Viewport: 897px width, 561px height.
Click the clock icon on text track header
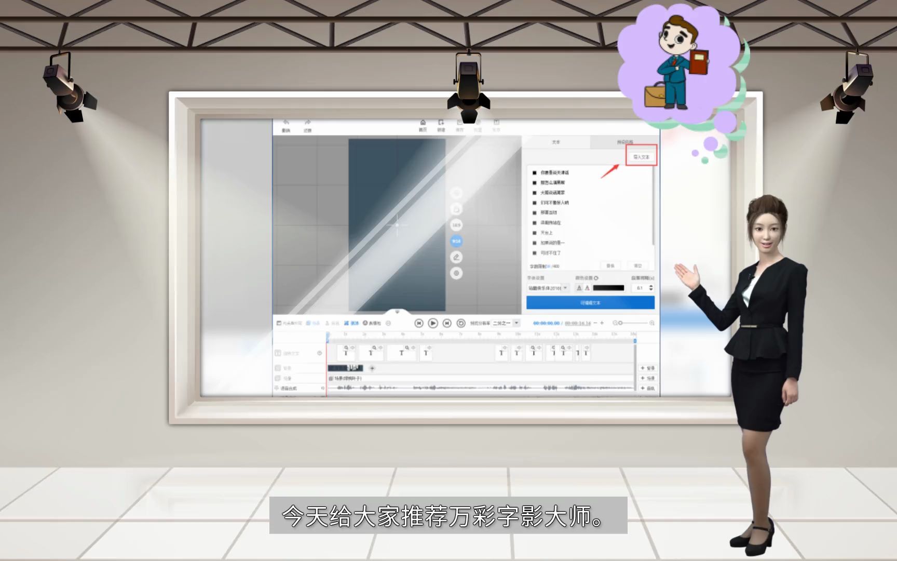coord(320,353)
